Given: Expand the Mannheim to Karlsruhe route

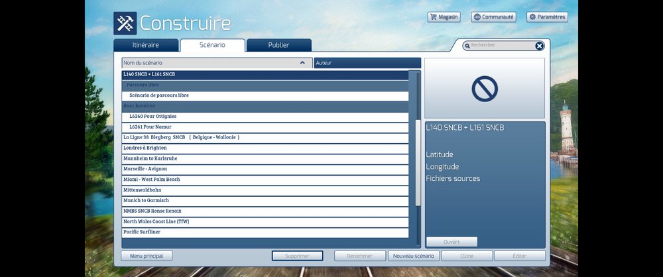Looking at the screenshot, I should (x=265, y=158).
